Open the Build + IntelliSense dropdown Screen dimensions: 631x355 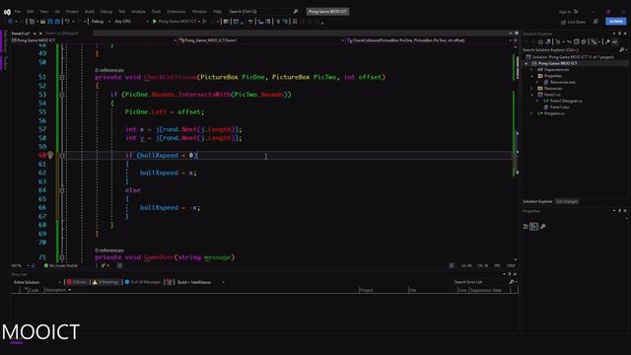[x=200, y=282]
